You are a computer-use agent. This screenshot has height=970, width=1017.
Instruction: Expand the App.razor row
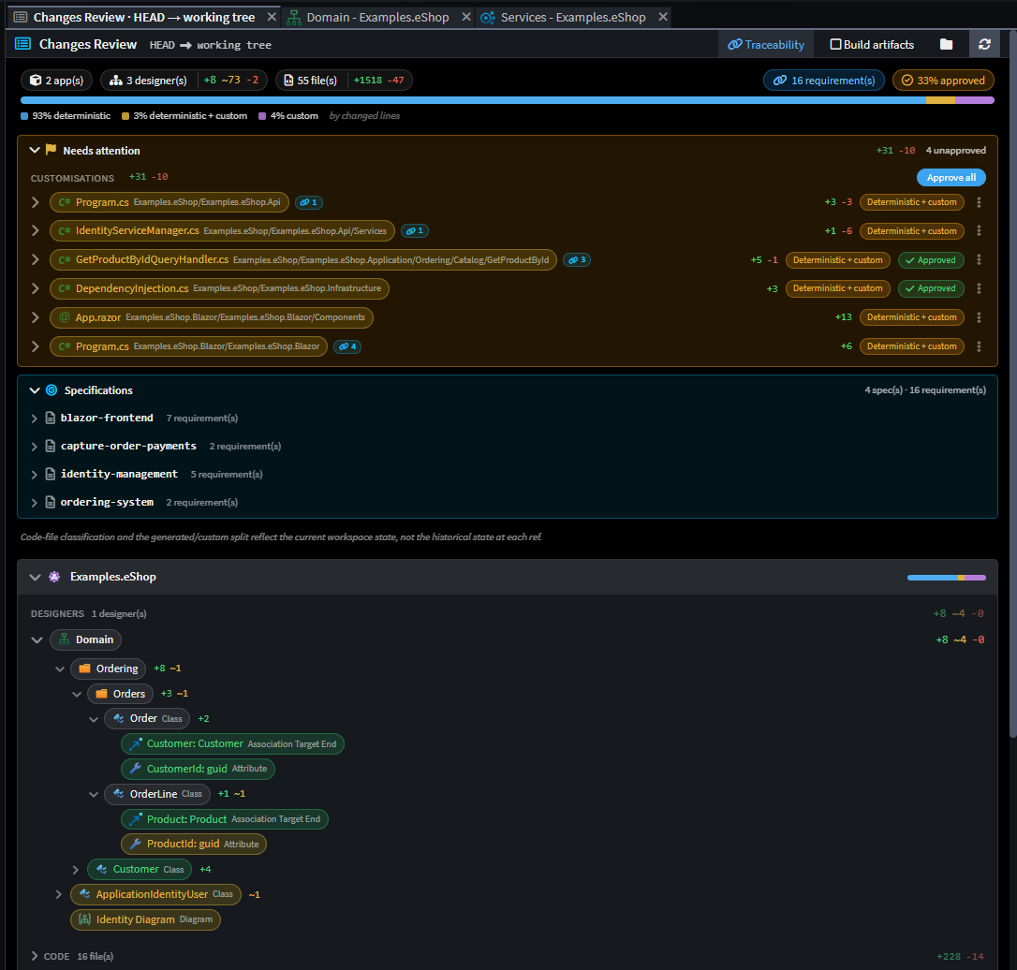35,317
